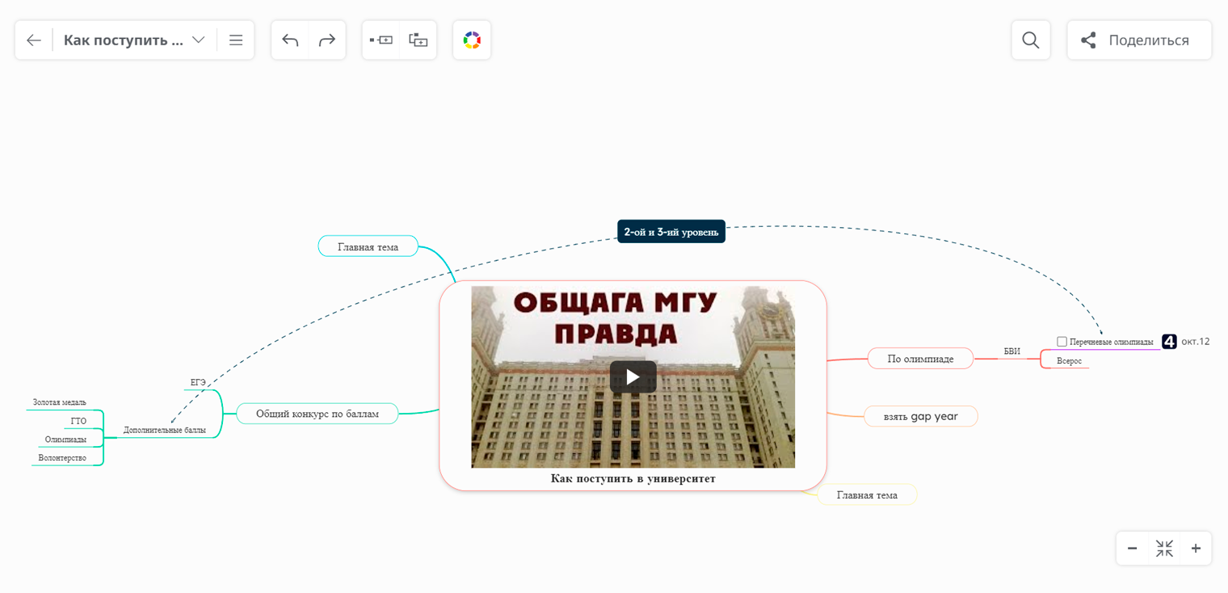This screenshot has width=1228, height=593.
Task: Select the взять gap year node
Action: [x=921, y=417]
